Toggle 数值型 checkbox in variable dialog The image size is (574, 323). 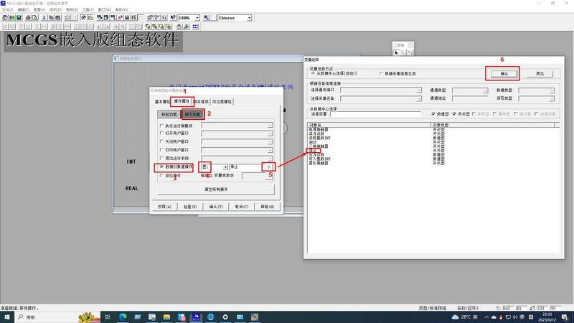(433, 114)
